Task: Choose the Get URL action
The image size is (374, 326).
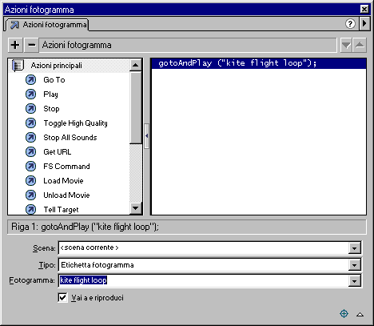Action: (58, 152)
